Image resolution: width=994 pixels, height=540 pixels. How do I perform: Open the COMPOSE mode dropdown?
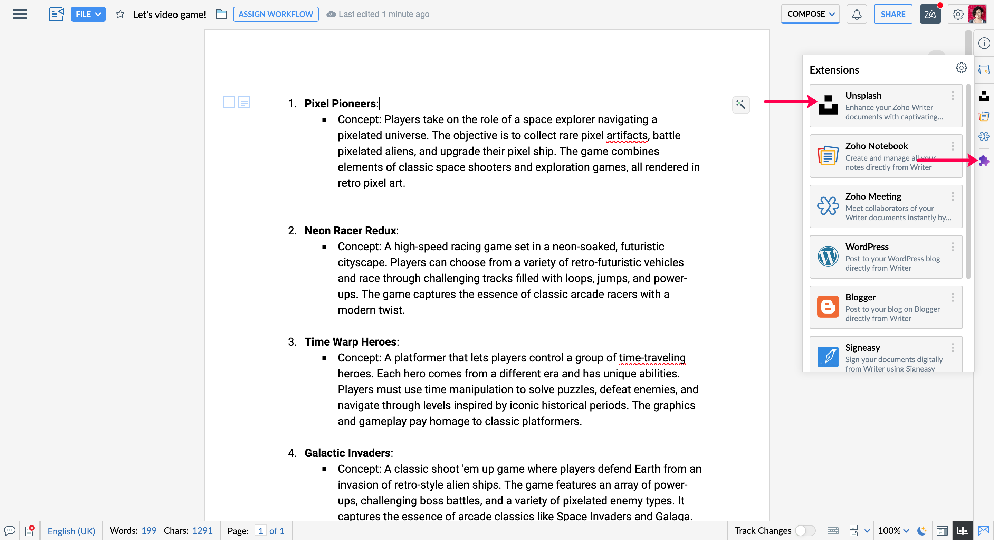[x=810, y=14]
